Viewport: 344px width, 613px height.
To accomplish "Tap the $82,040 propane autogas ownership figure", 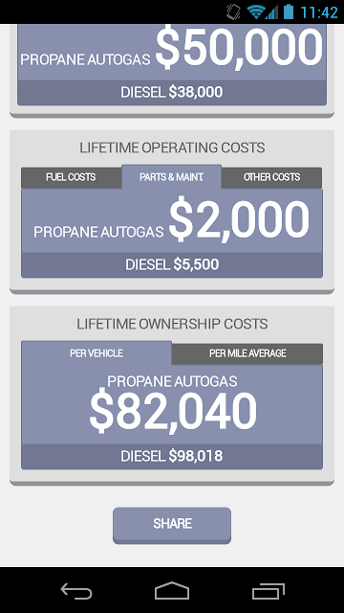I will (173, 411).
